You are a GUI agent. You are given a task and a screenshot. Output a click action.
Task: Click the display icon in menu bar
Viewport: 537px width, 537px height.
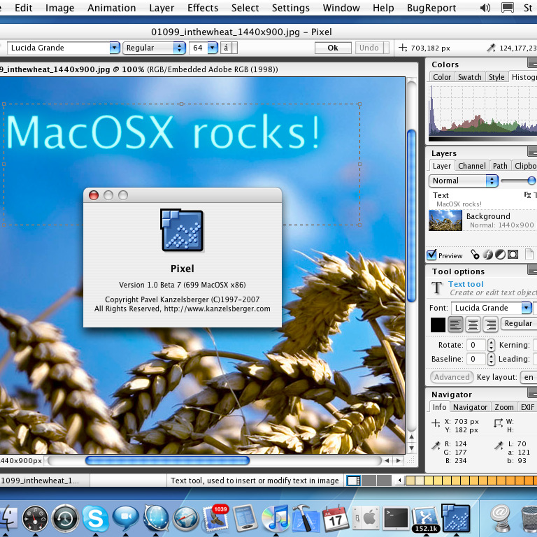(x=507, y=8)
